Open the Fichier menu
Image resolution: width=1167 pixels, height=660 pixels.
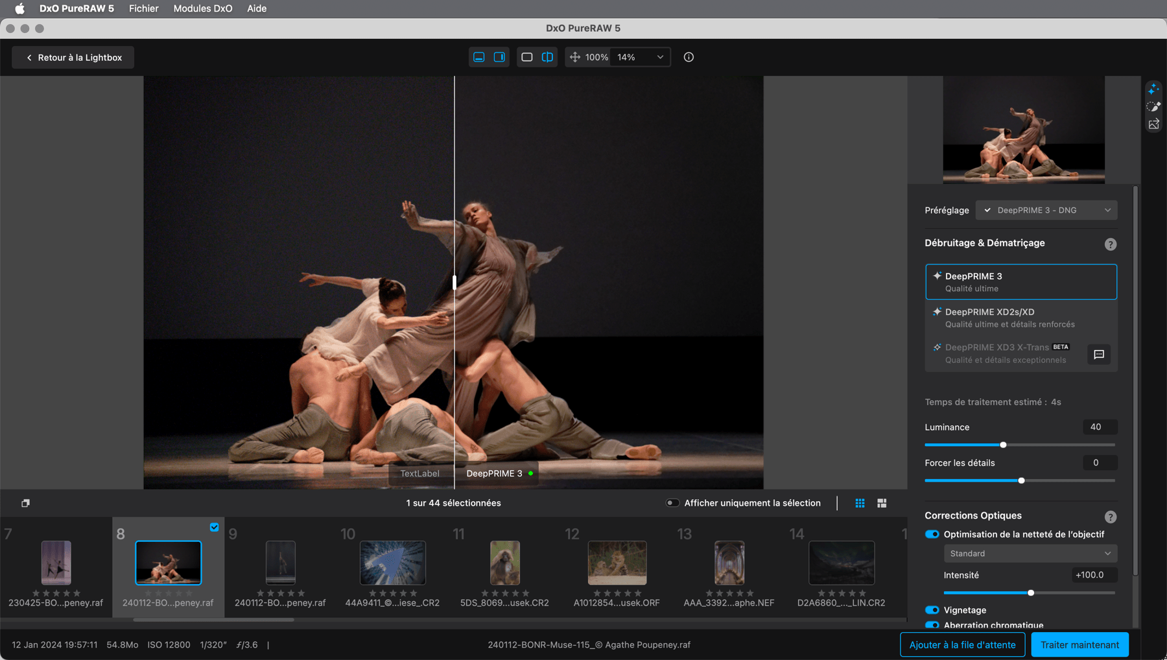[143, 8]
